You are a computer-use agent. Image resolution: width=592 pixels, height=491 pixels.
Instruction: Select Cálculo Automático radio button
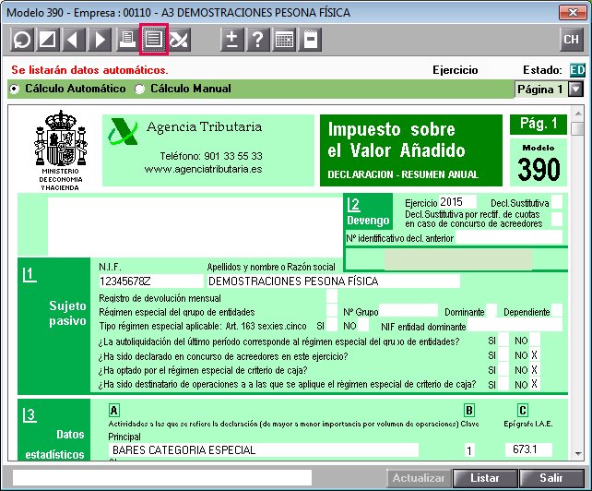click(x=15, y=89)
